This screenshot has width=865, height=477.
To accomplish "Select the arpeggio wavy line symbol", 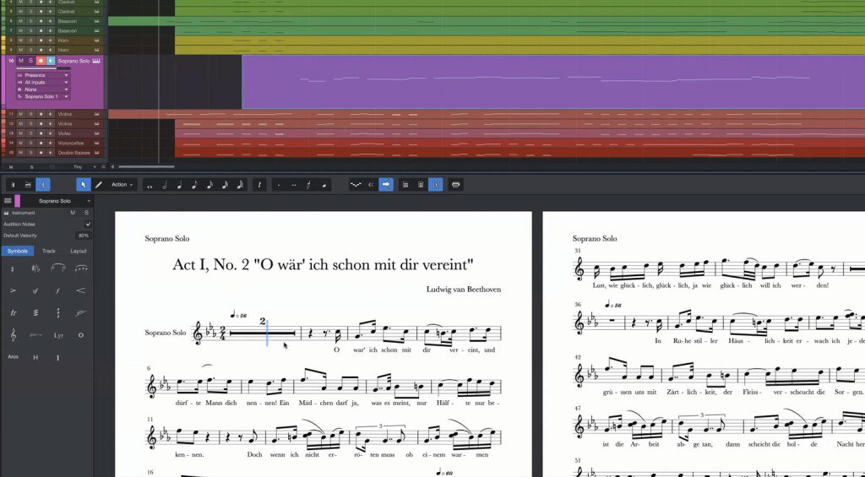I will [x=58, y=312].
